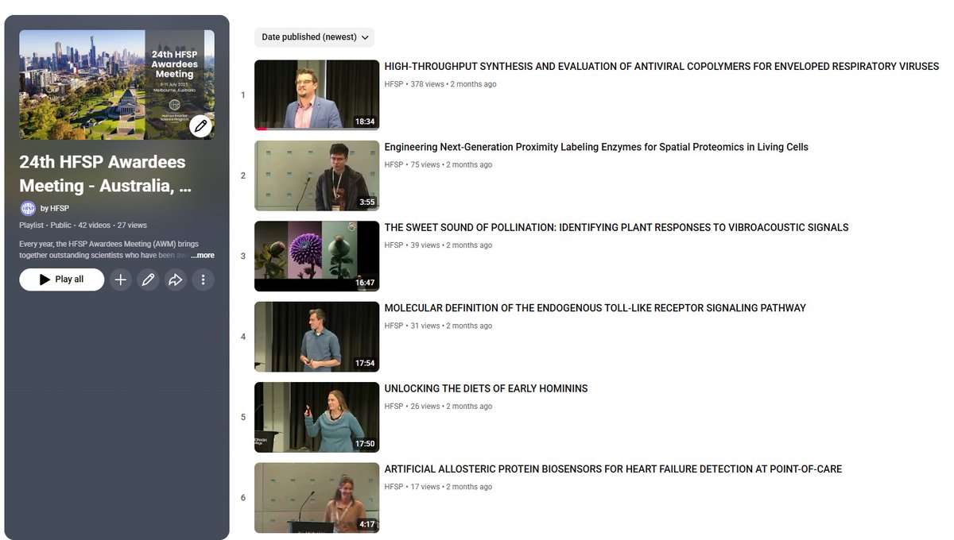The image size is (954, 540).
Task: Open thumbnail of Proximity Labeling Enzymes video
Action: (x=316, y=175)
